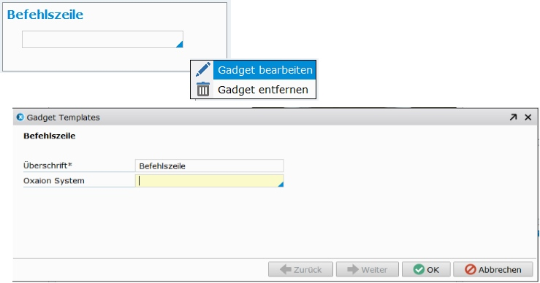Click the pencil icon for Gadget bearbeiten
The image size is (540, 283).
(x=203, y=69)
